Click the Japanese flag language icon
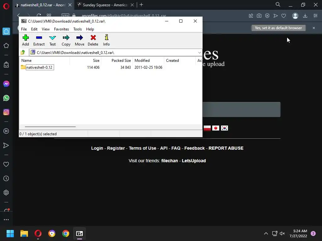 pyautogui.click(x=216, y=128)
